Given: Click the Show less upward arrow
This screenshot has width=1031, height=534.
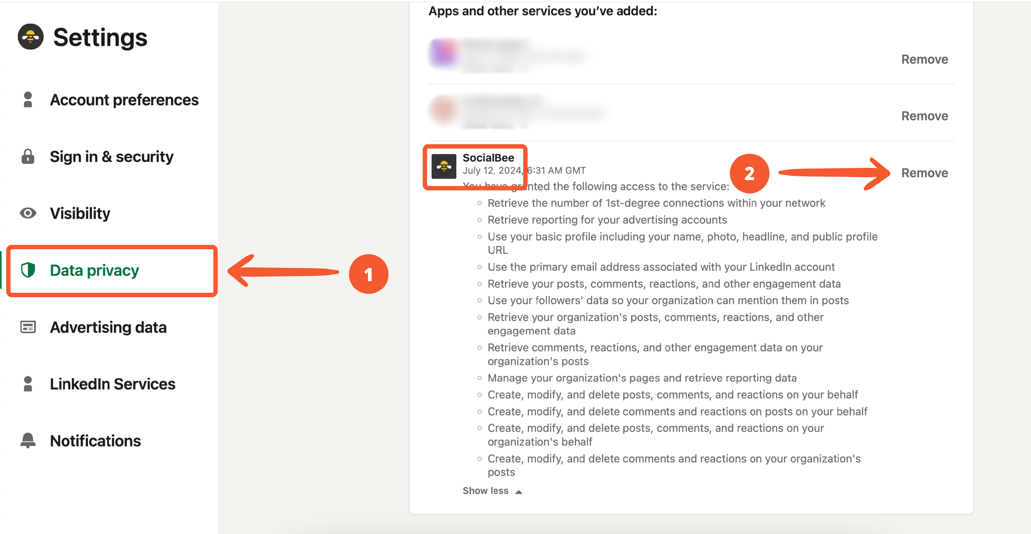Looking at the screenshot, I should pos(519,492).
